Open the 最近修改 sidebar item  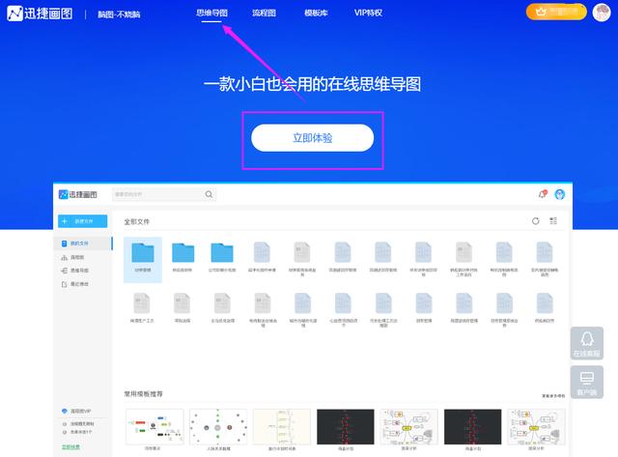(75, 284)
